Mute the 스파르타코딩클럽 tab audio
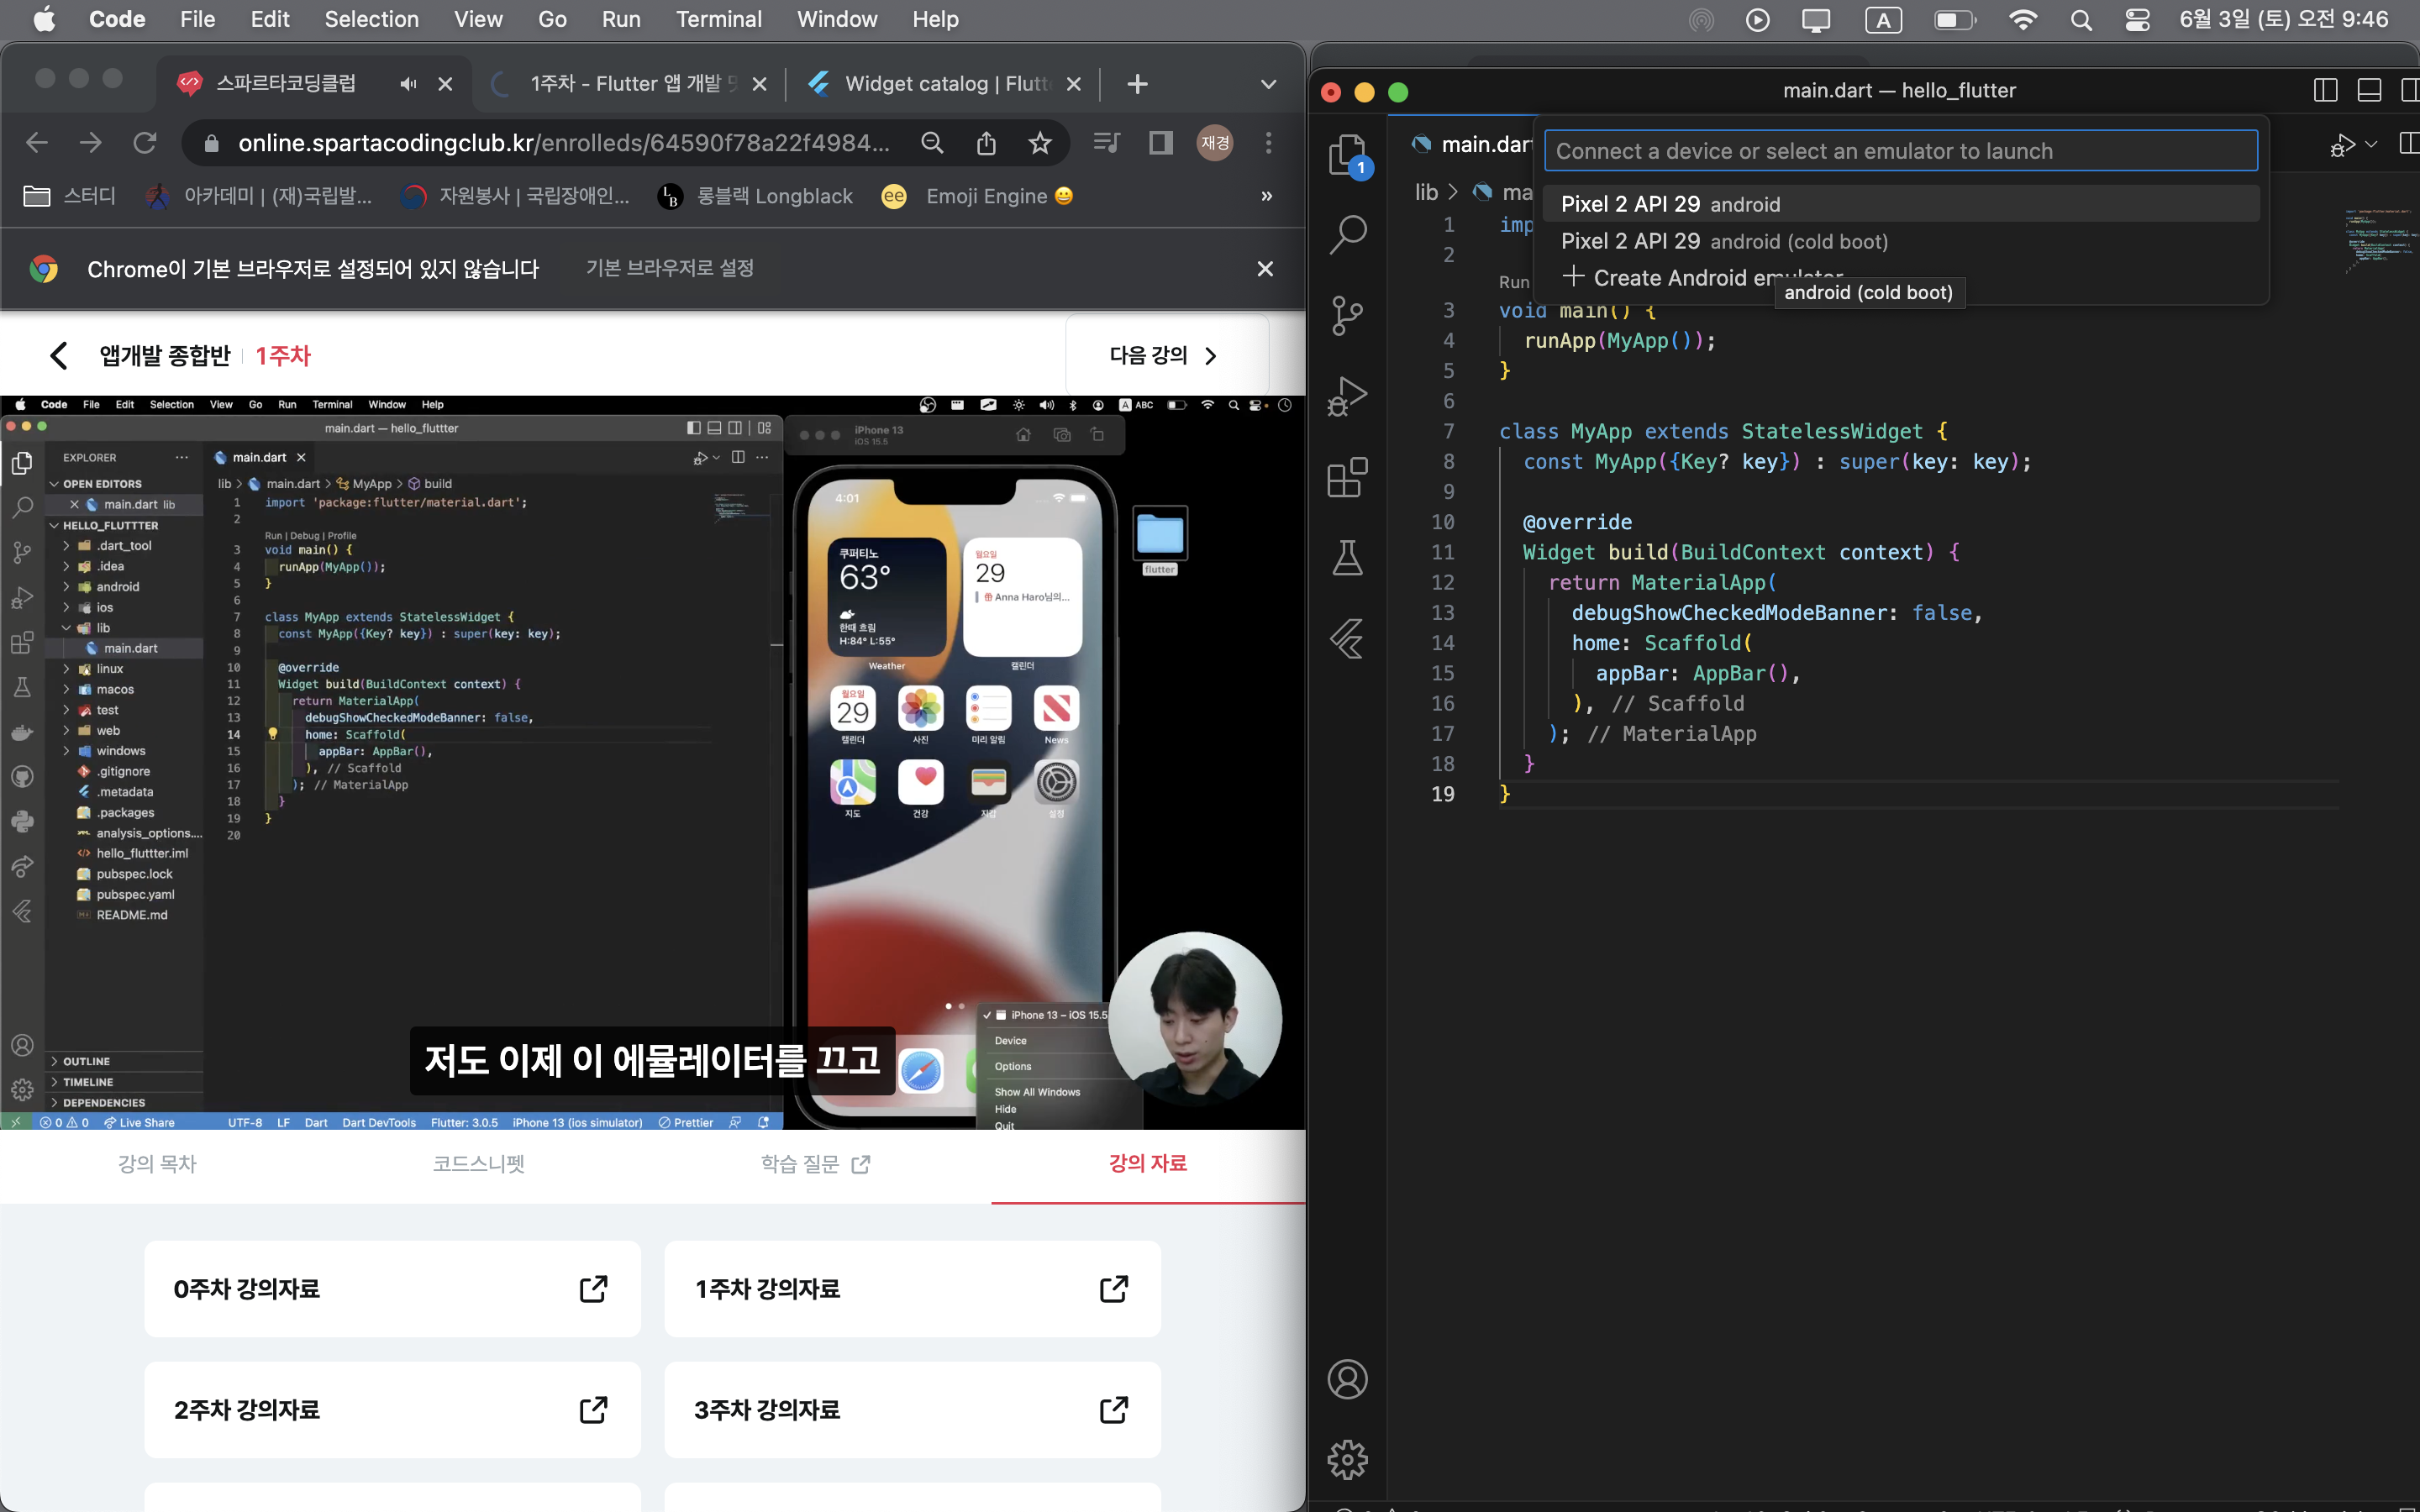The width and height of the screenshot is (2420, 1512). tap(408, 84)
